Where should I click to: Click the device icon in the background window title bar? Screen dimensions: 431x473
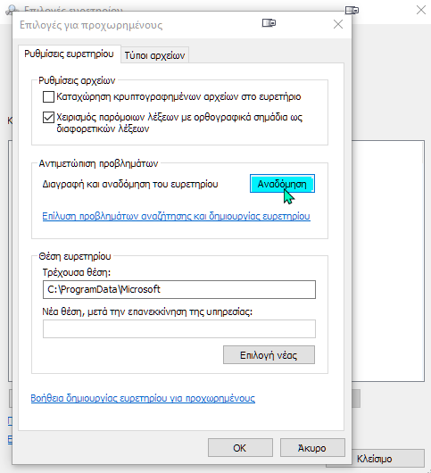click(352, 10)
